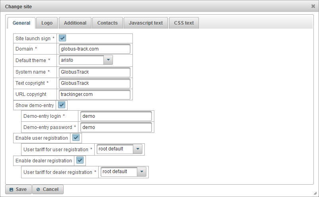The image size is (319, 197).
Task: Uncheck Show demo-entry checkbox
Action: coord(62,105)
